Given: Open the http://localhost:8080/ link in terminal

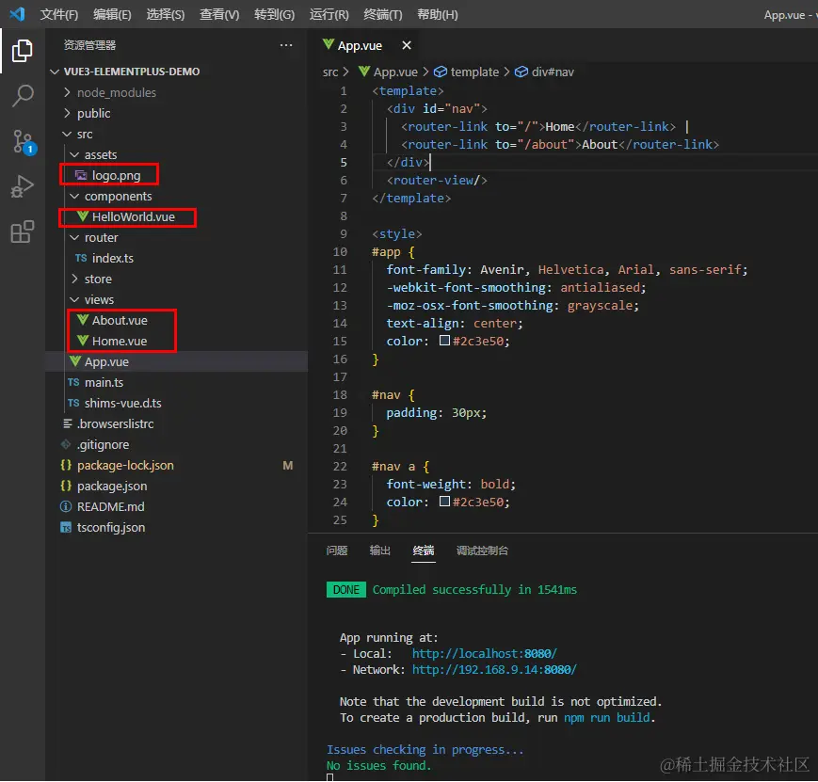Looking at the screenshot, I should click(x=484, y=653).
